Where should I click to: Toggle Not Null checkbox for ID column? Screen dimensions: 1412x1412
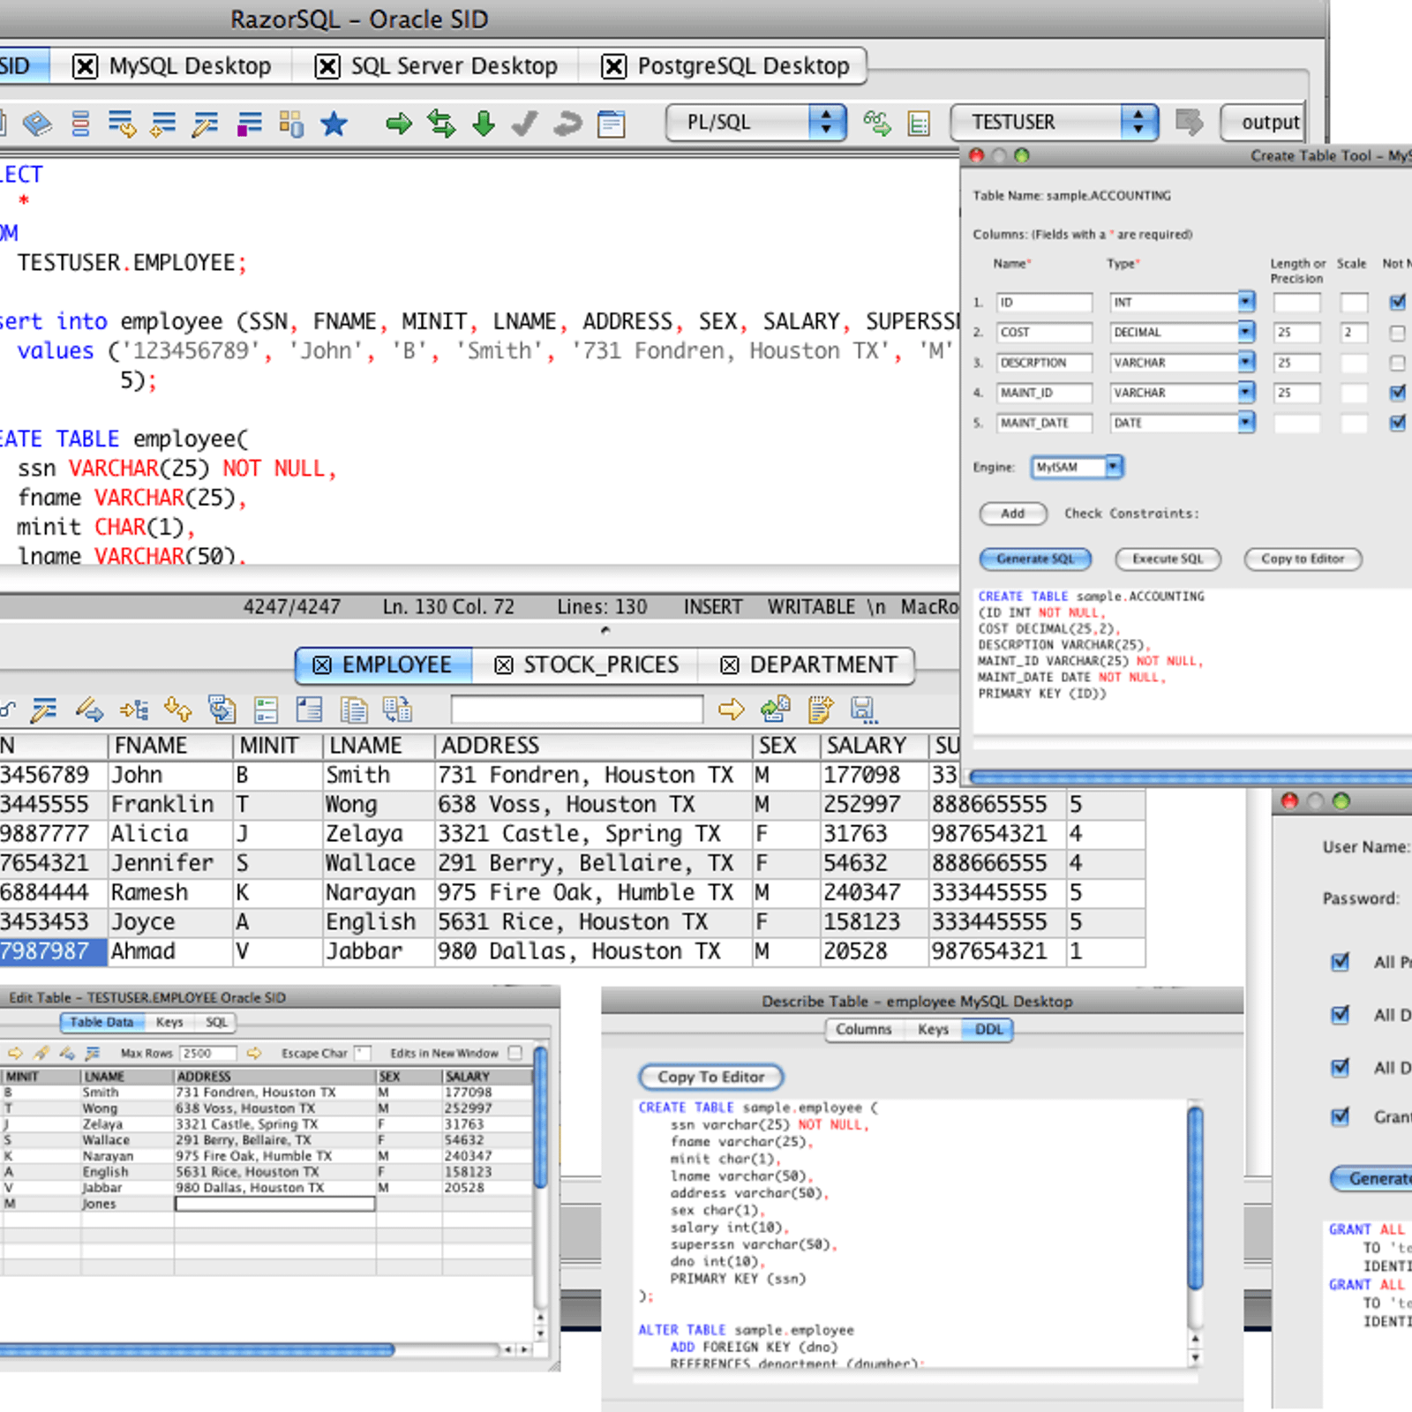(x=1398, y=303)
